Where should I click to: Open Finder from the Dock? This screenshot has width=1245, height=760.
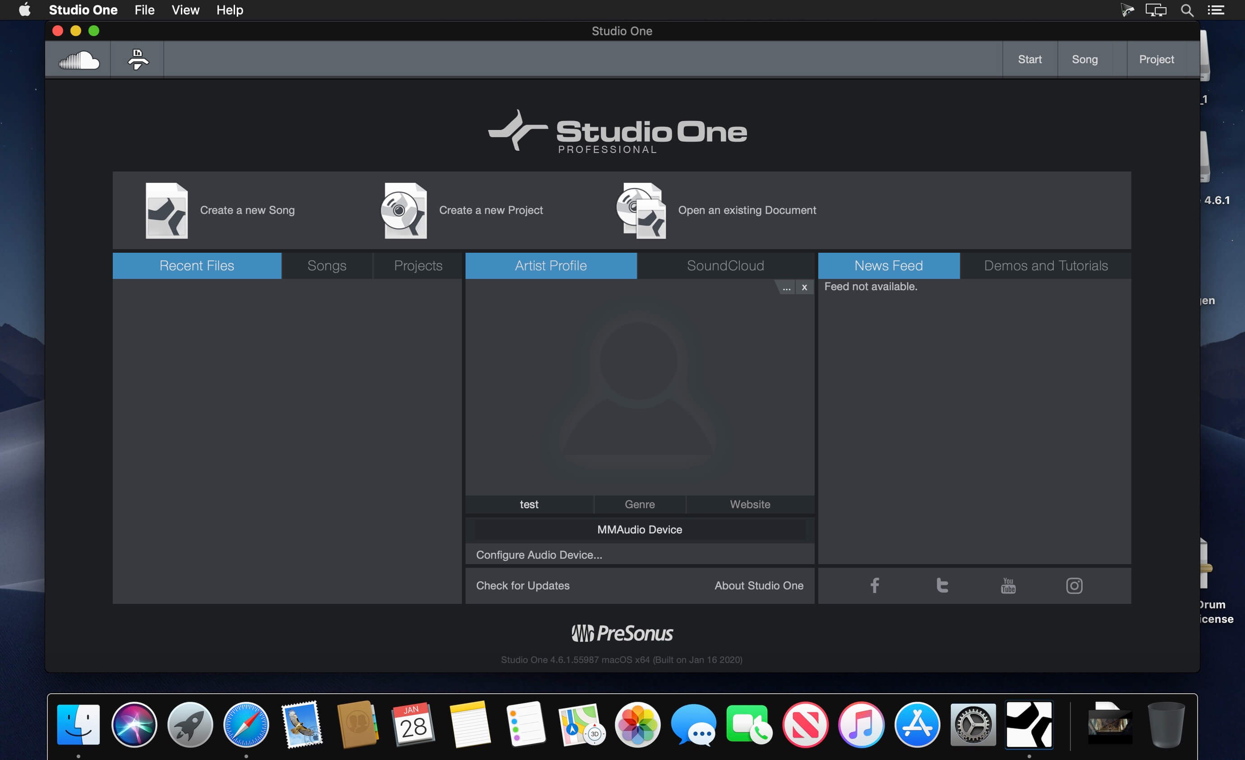pos(78,725)
